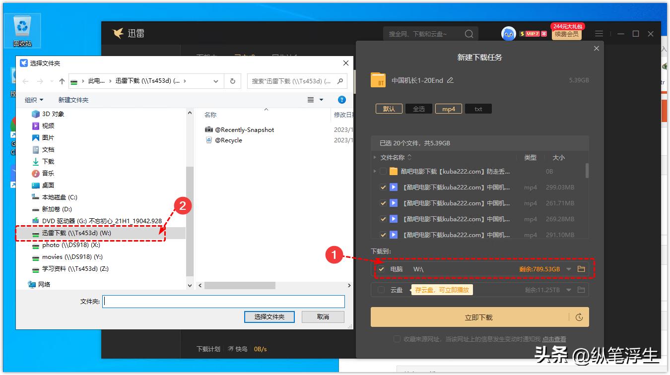Screen dimensions: 670x375
Task: Select the 全选 filter tab
Action: 418,108
